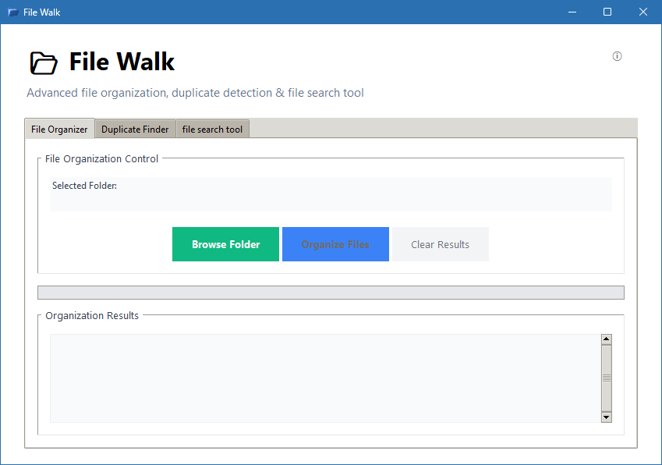Screen dimensions: 662x465
Task: Click the Selected Folder label
Action: (x=84, y=185)
